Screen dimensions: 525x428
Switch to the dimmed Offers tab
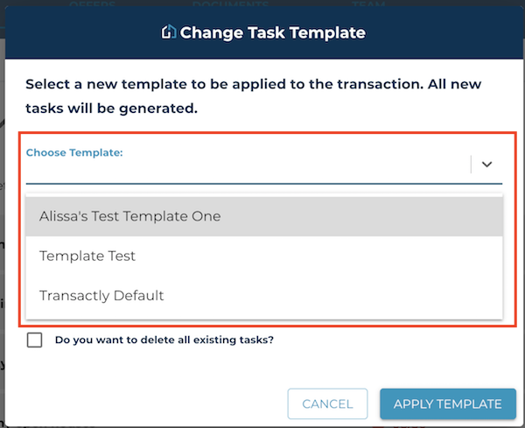coord(92,4)
